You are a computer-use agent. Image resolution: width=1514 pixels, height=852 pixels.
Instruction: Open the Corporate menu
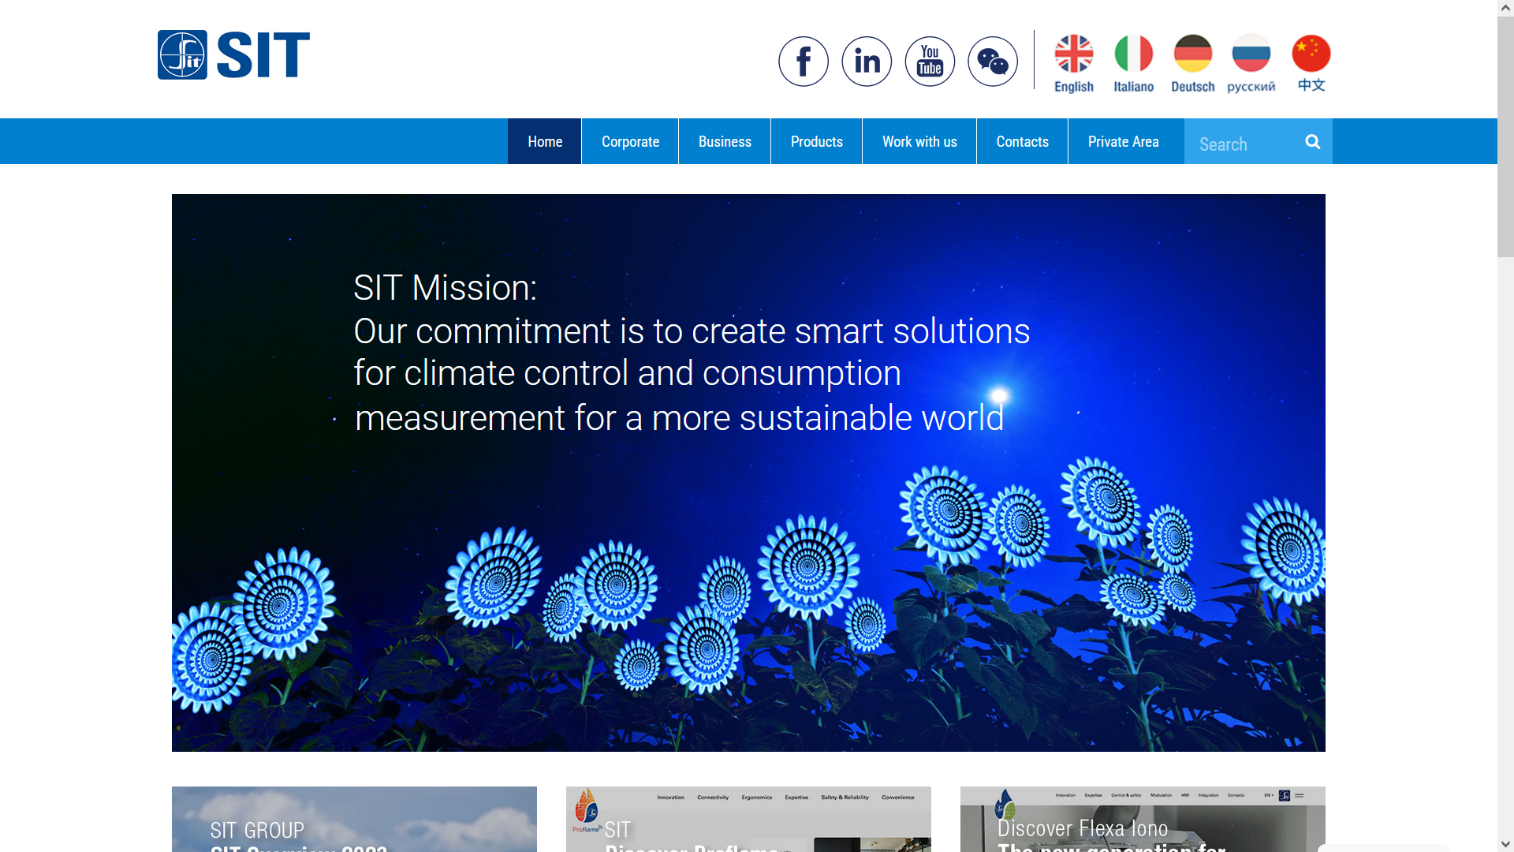pos(630,141)
